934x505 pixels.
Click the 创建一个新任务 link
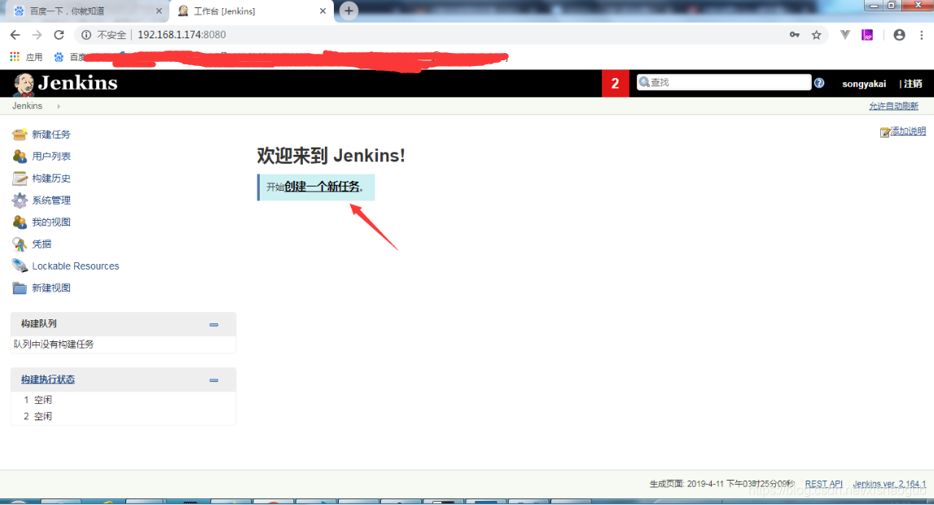(x=322, y=187)
